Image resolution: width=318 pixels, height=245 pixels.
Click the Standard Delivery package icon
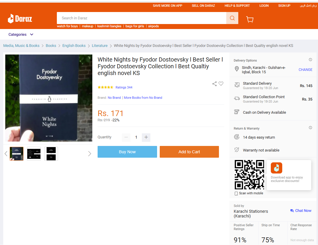point(237,85)
